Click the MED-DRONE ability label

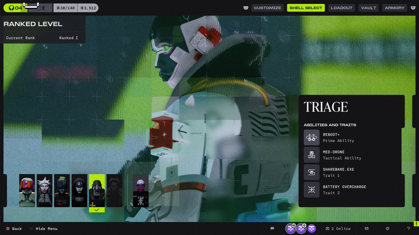(x=334, y=152)
